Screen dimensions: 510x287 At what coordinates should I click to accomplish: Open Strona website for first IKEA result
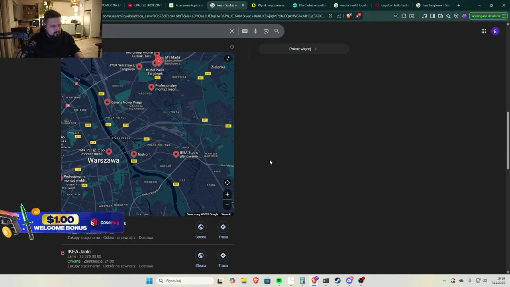click(x=201, y=231)
